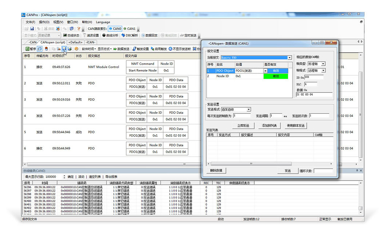Click the save icon in top toolbar
This screenshot has height=233, width=382.
tap(32, 29)
